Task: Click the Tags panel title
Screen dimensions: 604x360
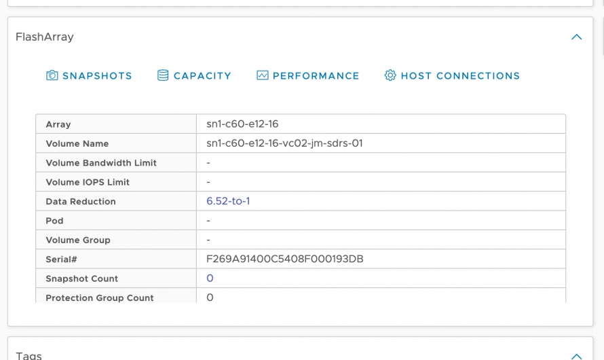Action: (x=29, y=355)
